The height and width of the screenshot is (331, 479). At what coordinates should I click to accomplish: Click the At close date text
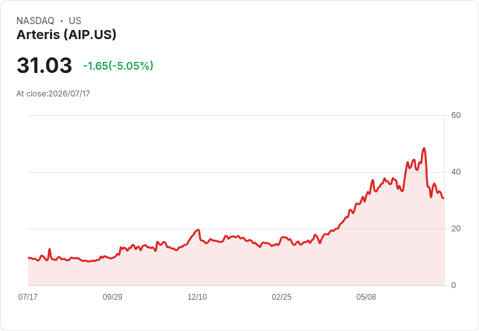tap(53, 94)
